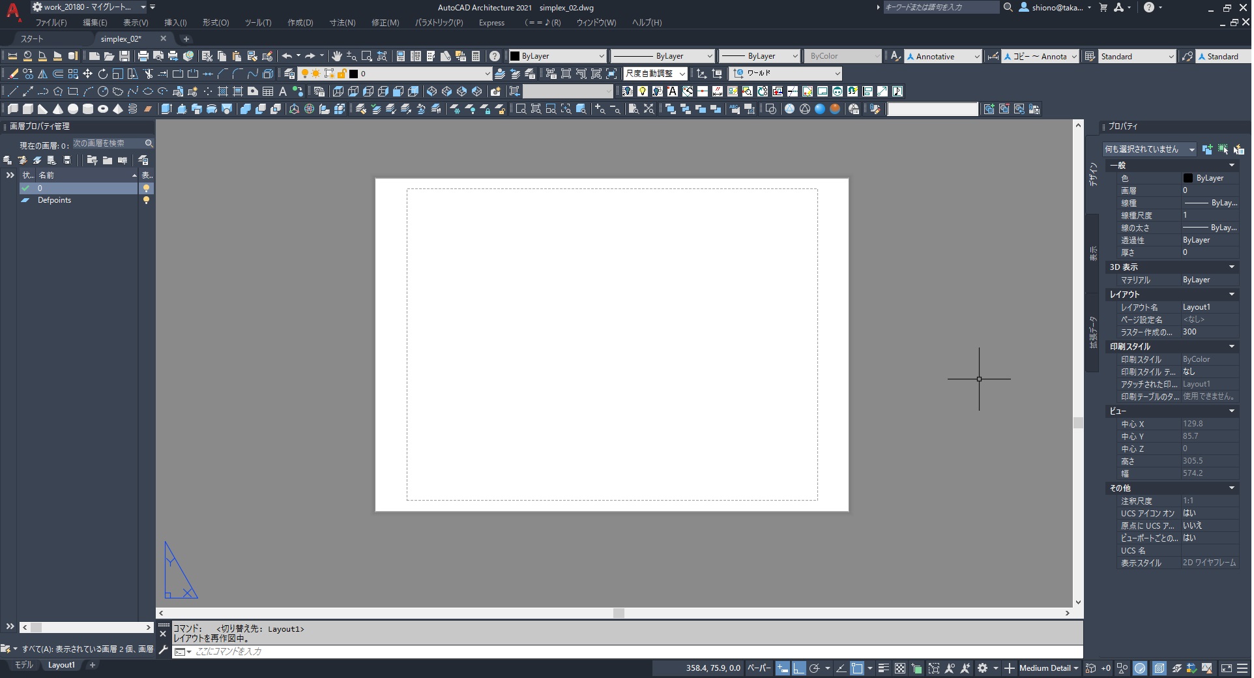
Task: Toggle ortho mode in status bar
Action: (x=798, y=668)
